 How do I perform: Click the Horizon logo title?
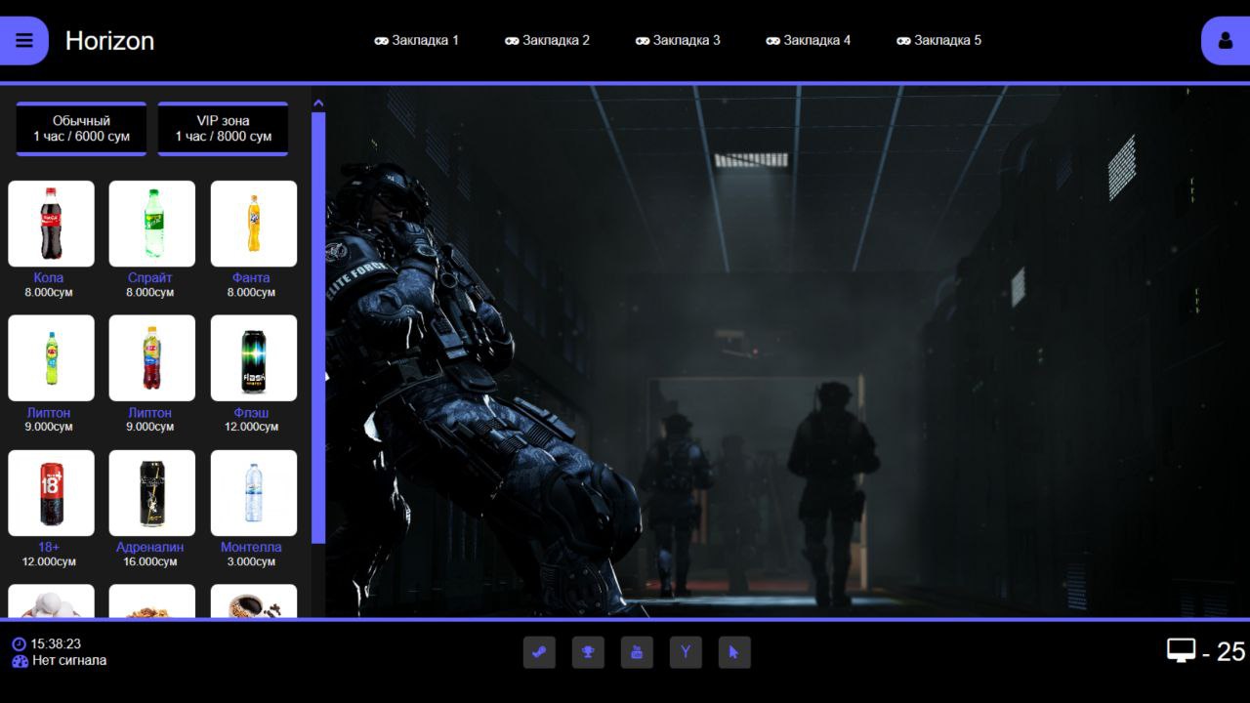click(109, 41)
